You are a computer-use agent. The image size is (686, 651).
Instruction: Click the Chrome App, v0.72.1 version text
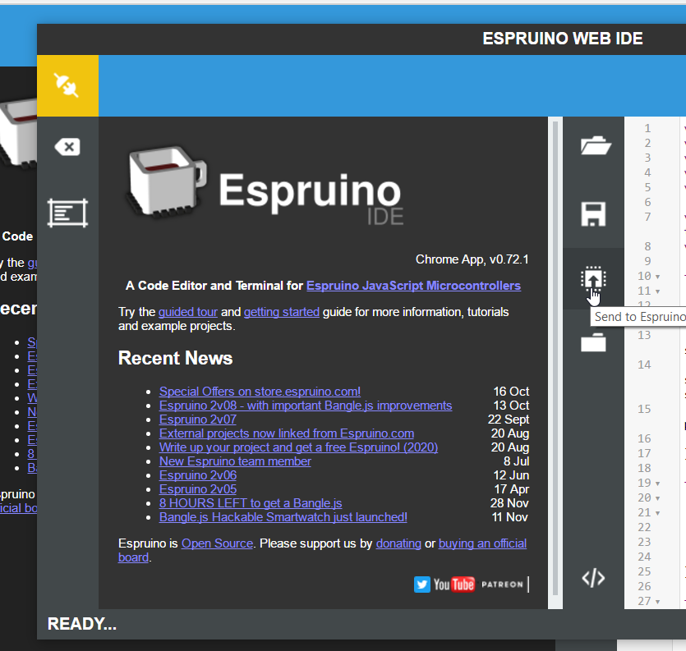point(472,259)
